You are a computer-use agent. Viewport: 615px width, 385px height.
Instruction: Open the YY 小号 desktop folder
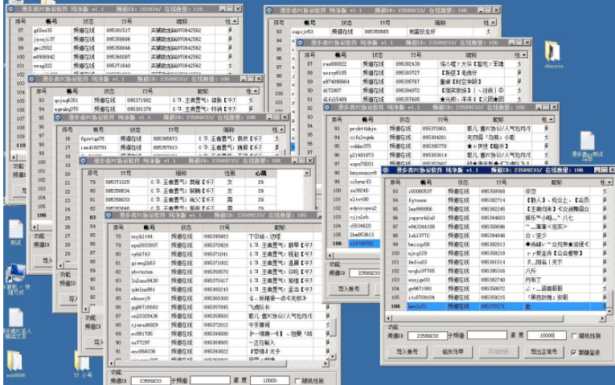(82, 363)
